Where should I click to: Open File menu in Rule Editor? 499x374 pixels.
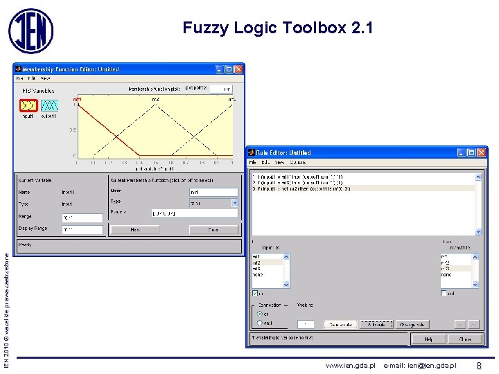tap(253, 162)
